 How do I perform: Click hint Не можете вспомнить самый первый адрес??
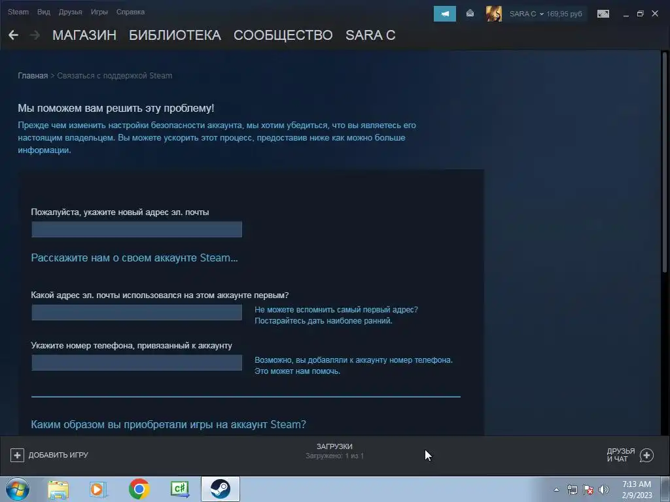coord(336,309)
